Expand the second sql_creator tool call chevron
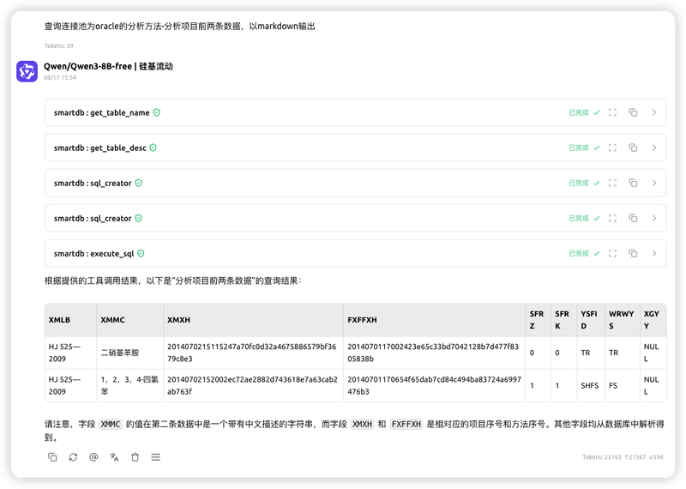The height and width of the screenshot is (489, 686). click(x=654, y=218)
